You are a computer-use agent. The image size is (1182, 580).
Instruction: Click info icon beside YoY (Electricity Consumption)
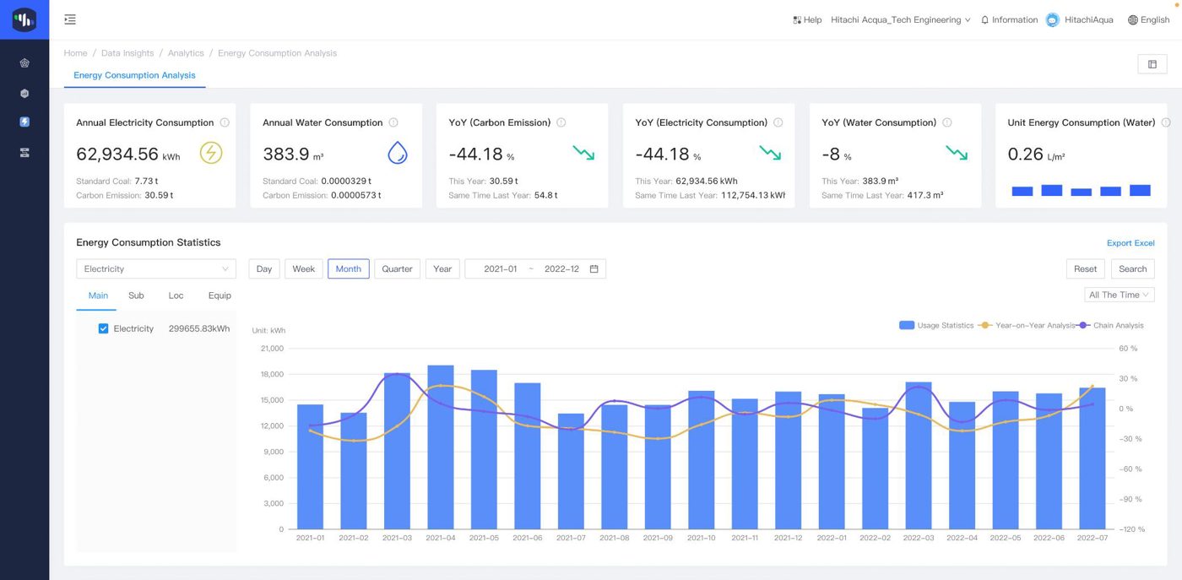[x=778, y=122]
